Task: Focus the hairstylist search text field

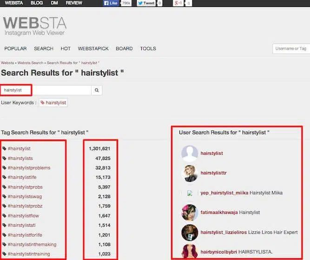Action: click(46, 90)
